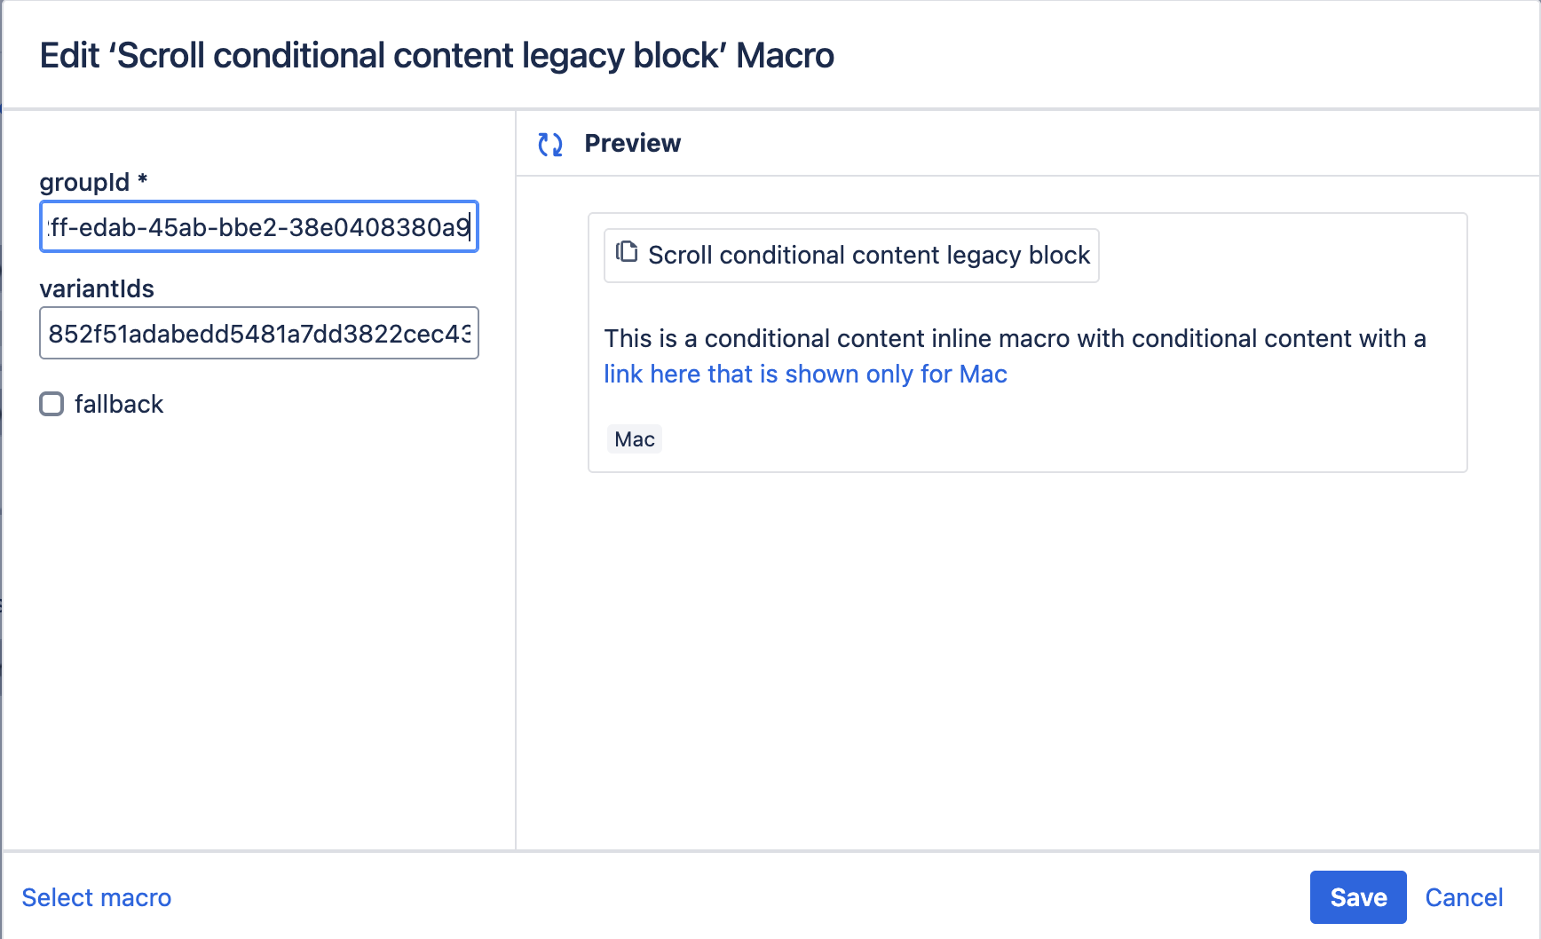Click the required asterisk next to groupId

tap(142, 180)
